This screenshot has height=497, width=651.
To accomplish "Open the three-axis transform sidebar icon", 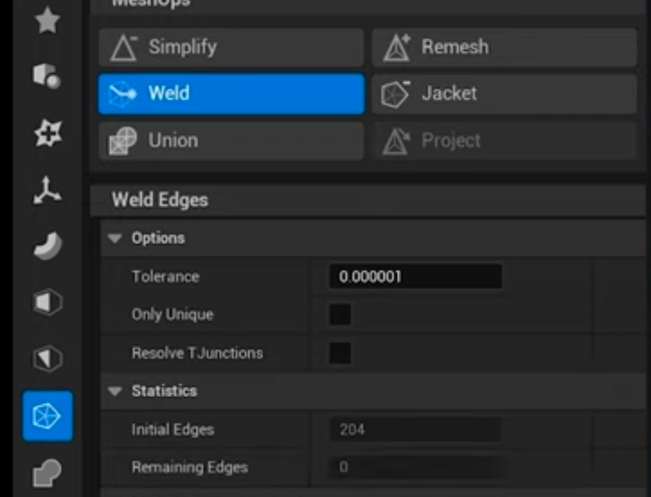I will coord(46,190).
